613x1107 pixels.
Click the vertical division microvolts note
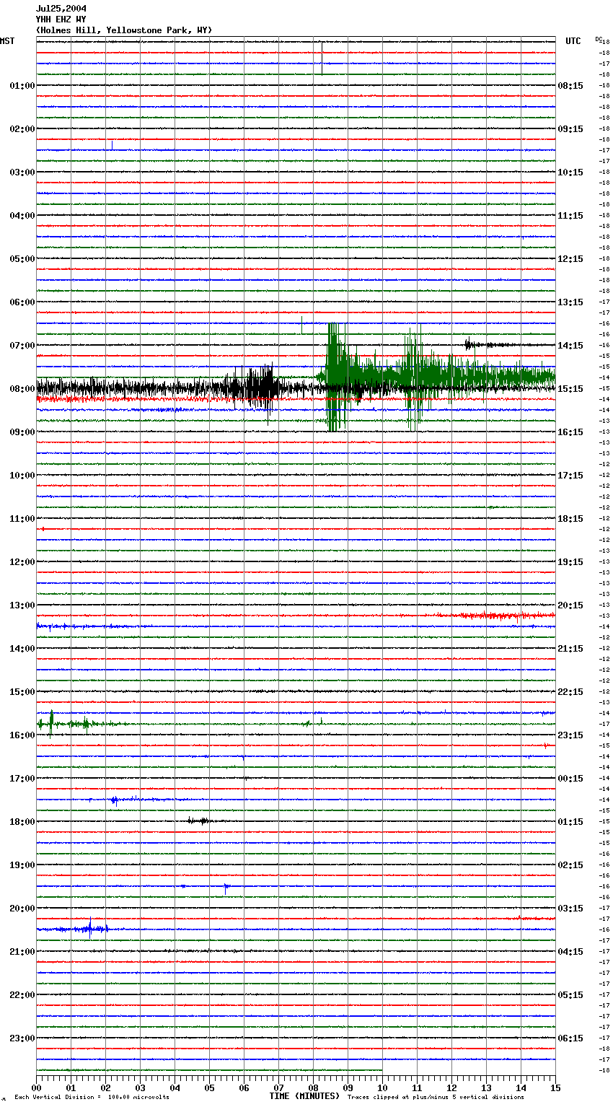point(92,1097)
